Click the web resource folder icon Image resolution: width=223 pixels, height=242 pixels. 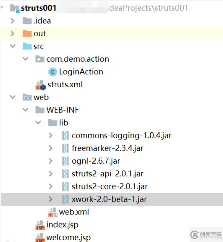click(x=27, y=97)
